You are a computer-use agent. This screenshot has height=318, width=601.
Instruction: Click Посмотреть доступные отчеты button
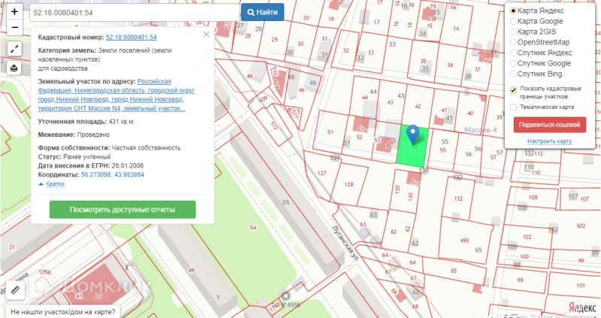tap(122, 210)
